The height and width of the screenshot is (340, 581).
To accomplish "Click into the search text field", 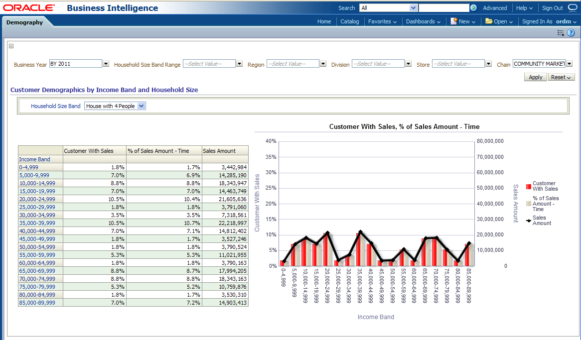I will pos(443,8).
